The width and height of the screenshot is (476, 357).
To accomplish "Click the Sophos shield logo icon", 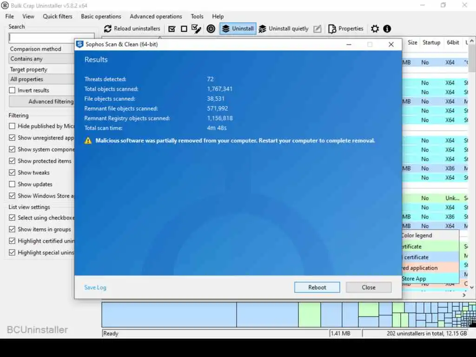I will [x=79, y=44].
